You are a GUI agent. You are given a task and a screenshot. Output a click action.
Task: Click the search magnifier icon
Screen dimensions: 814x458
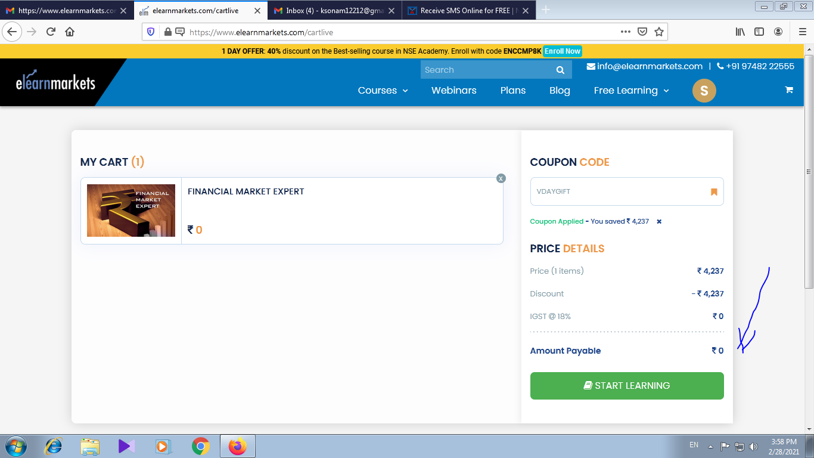click(x=560, y=70)
